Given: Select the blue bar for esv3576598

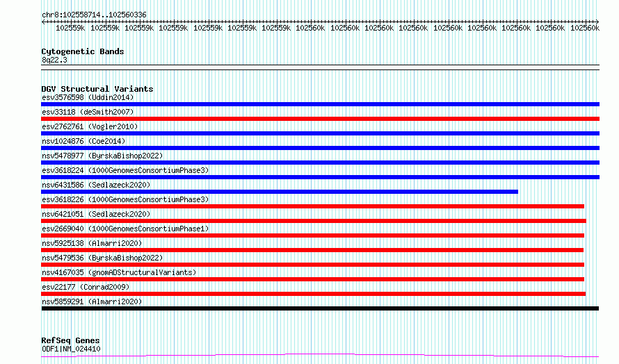Looking at the screenshot, I should (x=320, y=104).
